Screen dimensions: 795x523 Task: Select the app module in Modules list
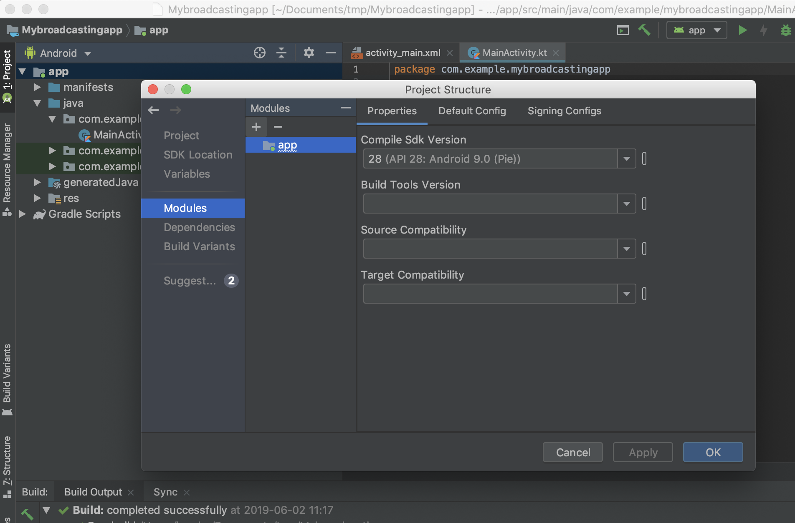click(301, 145)
